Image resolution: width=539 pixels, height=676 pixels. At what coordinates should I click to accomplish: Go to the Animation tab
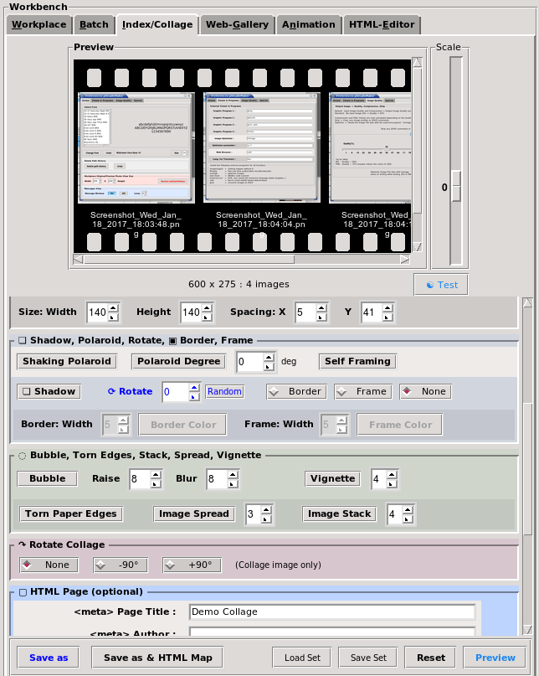point(309,24)
